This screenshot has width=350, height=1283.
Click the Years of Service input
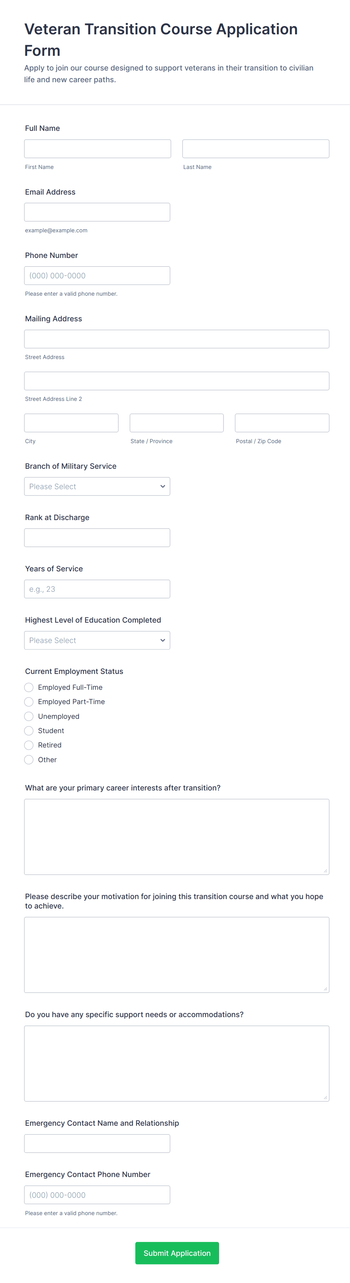coord(97,589)
